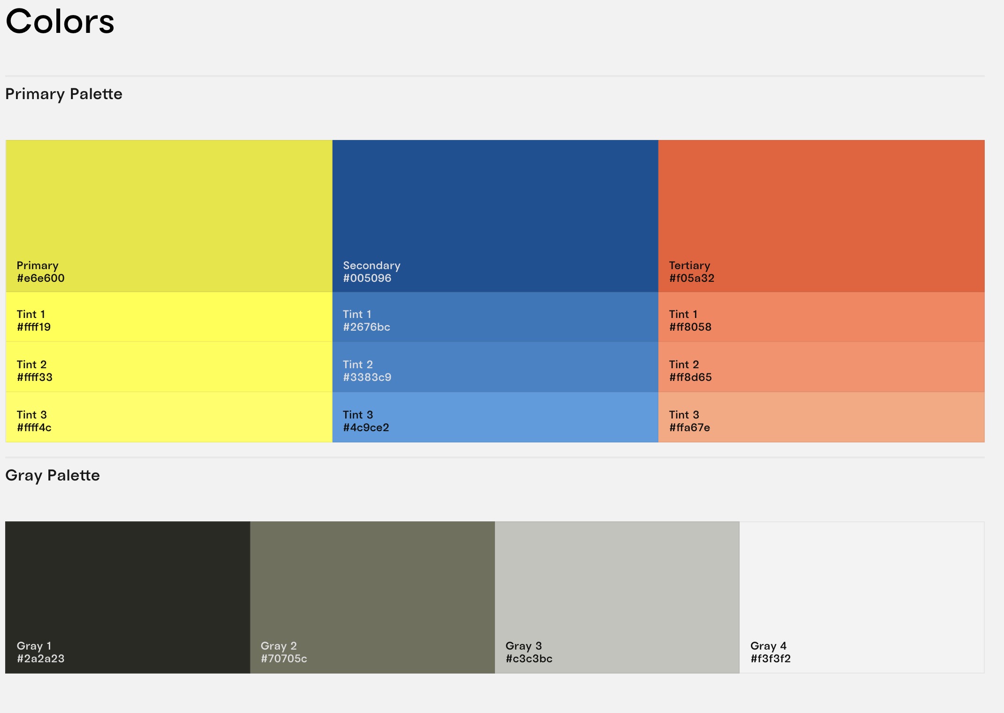Click the Primary yellow #e6e600 swatch

pos(169,216)
